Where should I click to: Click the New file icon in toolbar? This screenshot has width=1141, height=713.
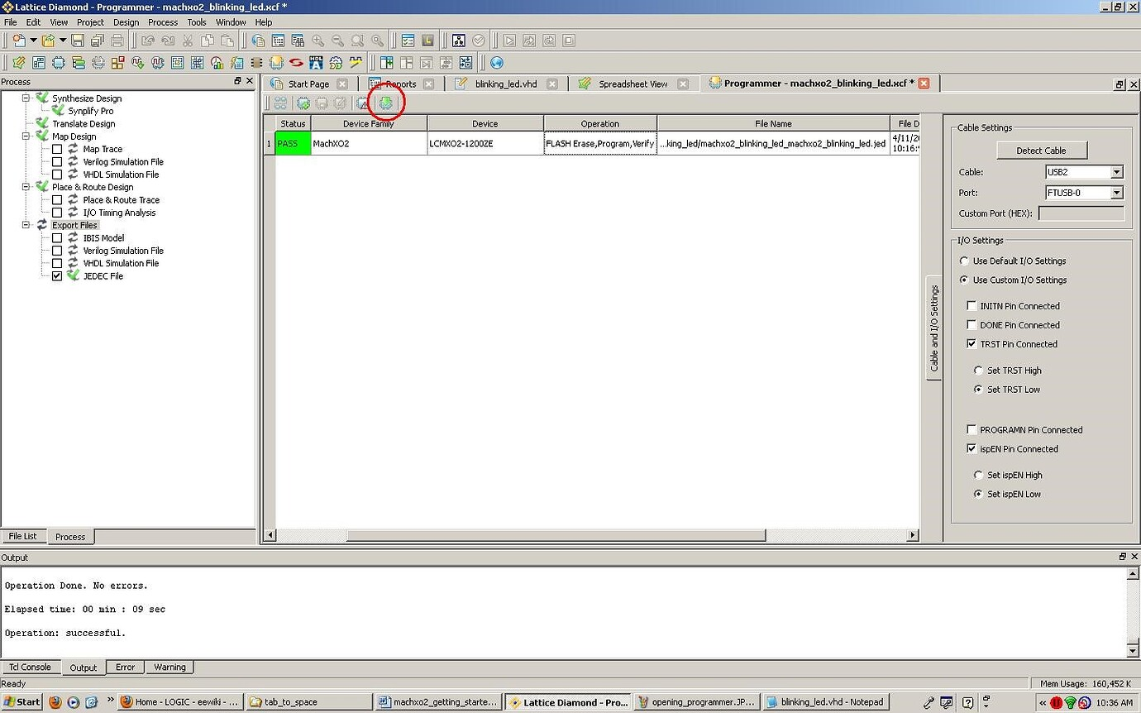tap(18, 41)
